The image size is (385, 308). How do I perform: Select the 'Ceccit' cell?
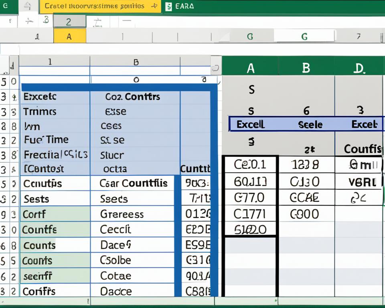[133, 230]
